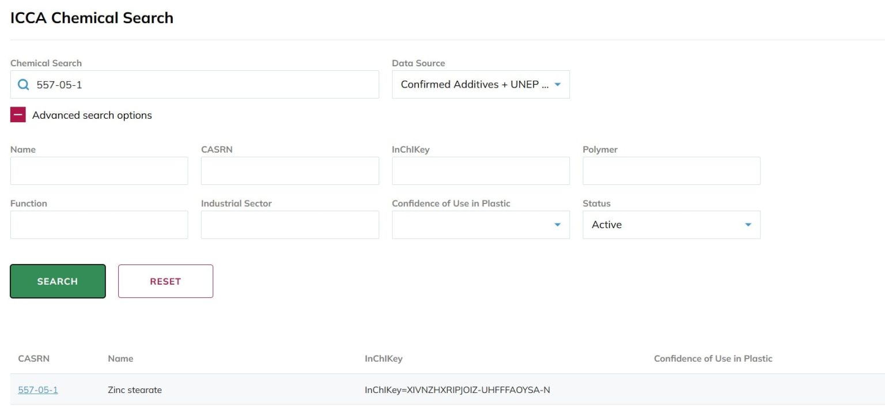Click the Data Source dropdown arrow icon
Screen dimensions: 885x412
(557, 84)
